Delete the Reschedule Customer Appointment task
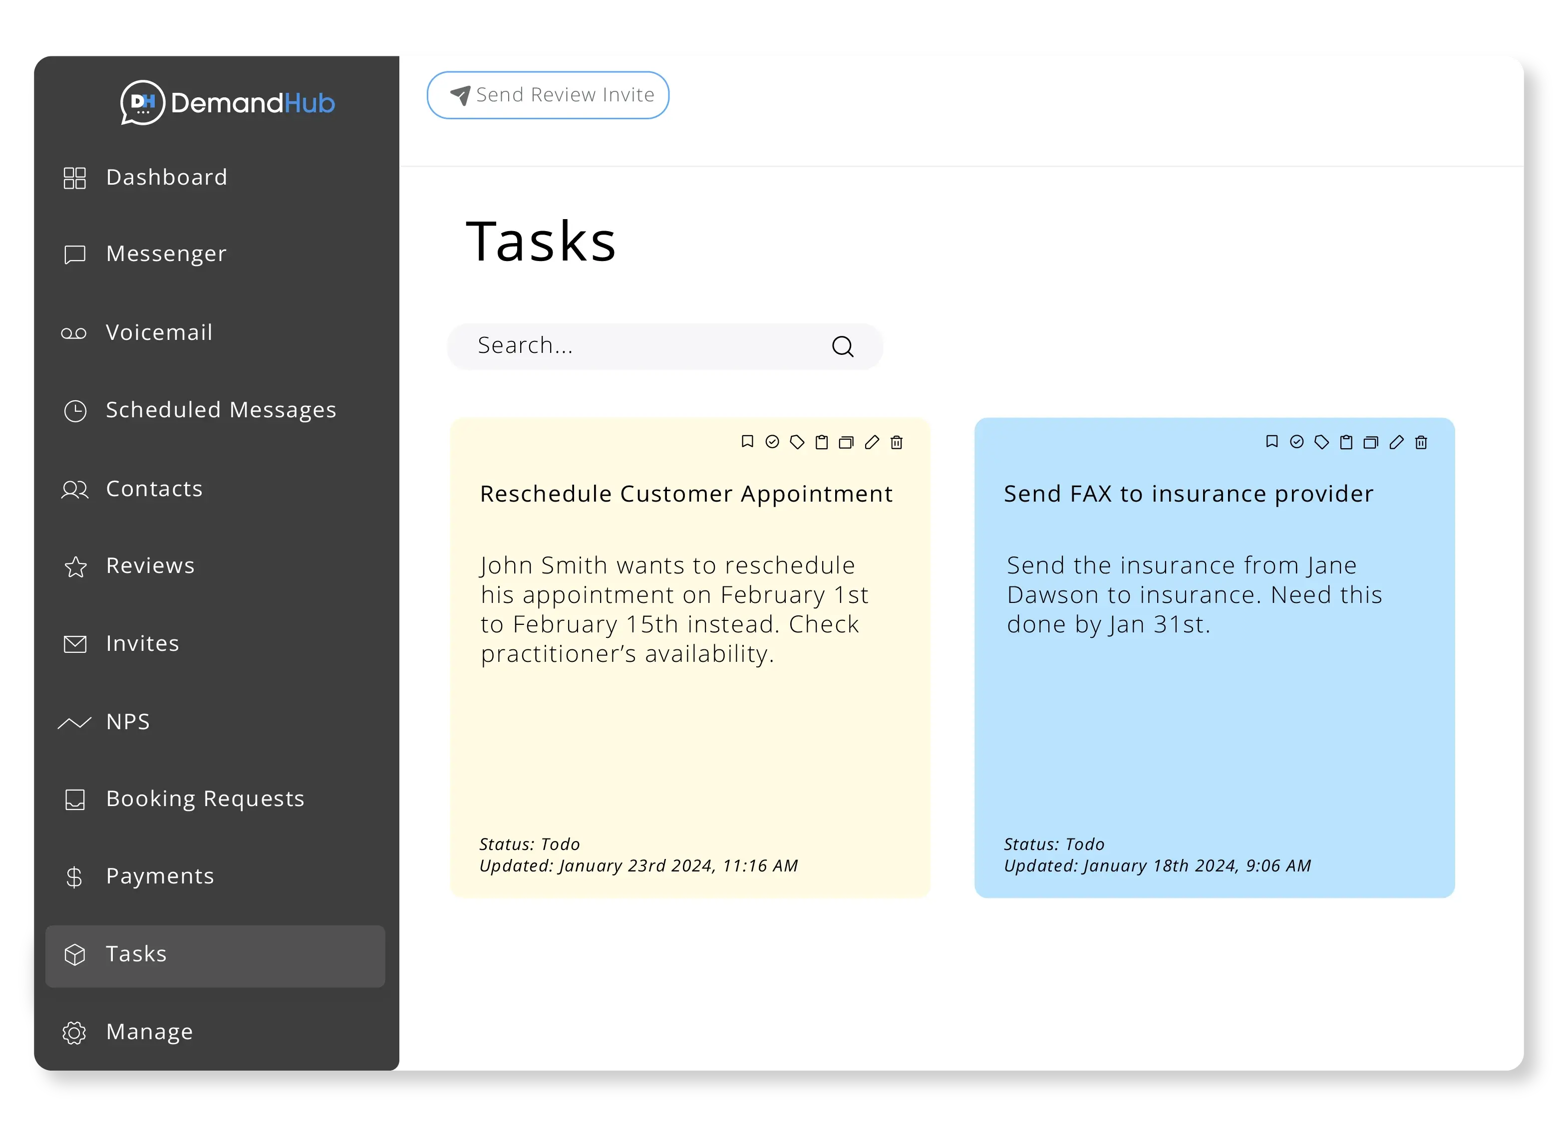 (897, 442)
